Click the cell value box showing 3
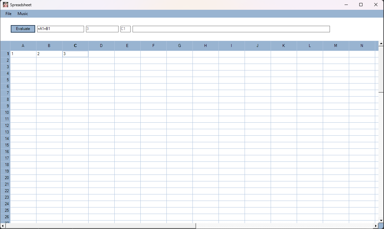This screenshot has height=229, width=384. [x=102, y=29]
